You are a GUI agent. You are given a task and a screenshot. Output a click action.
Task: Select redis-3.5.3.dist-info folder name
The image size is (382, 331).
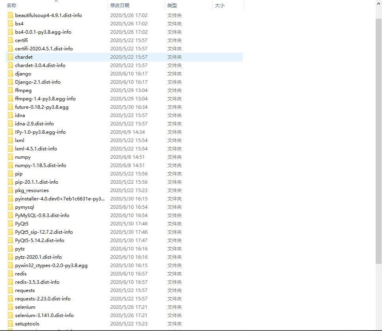point(37,282)
